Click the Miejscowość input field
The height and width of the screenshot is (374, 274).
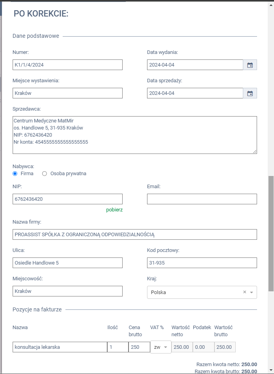(67, 291)
